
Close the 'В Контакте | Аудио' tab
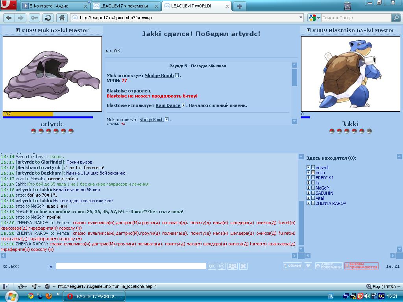click(x=85, y=6)
